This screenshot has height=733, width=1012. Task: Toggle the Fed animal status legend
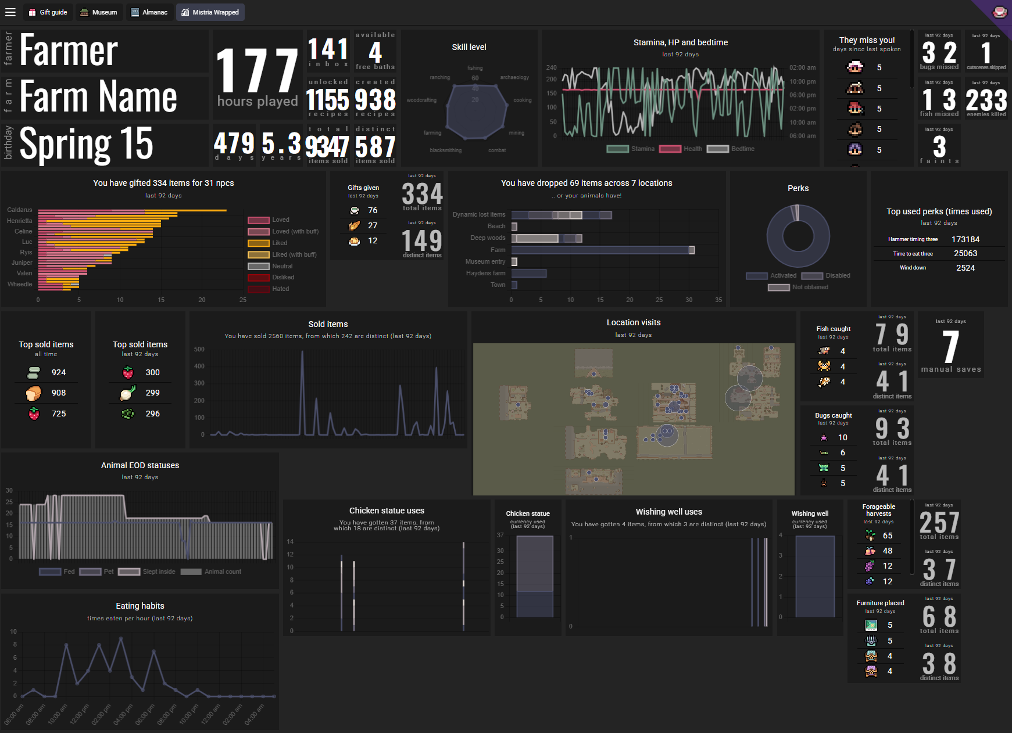(x=57, y=572)
